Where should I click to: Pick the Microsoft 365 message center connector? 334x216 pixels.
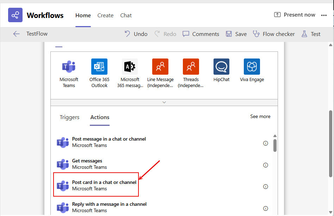click(x=130, y=67)
